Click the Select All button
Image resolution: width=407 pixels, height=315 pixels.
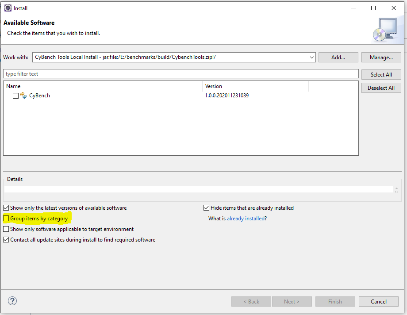[381, 74]
